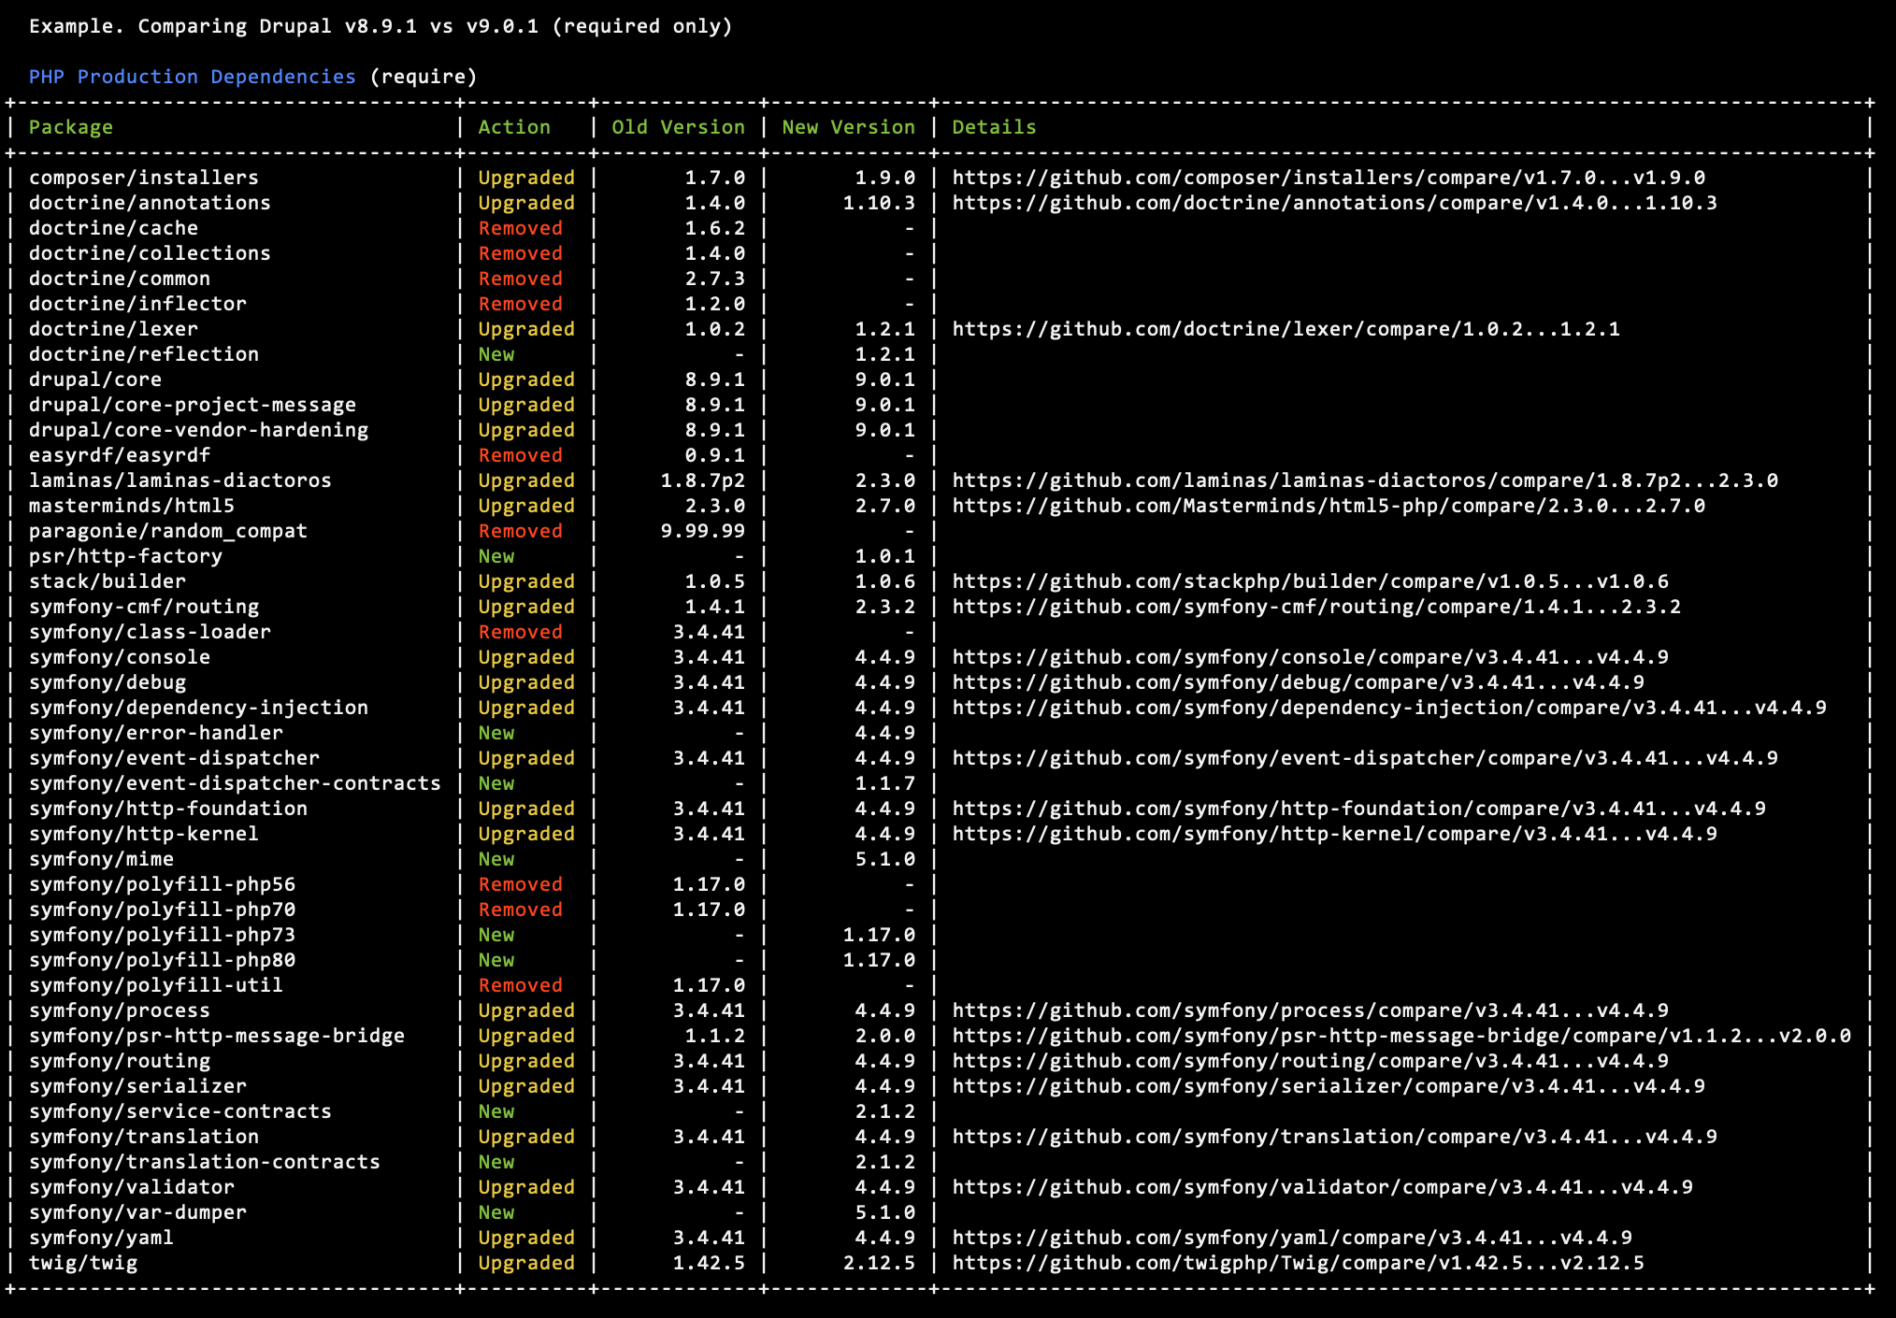
Task: Open the doctrine/lexer compare URL
Action: [x=1286, y=329]
